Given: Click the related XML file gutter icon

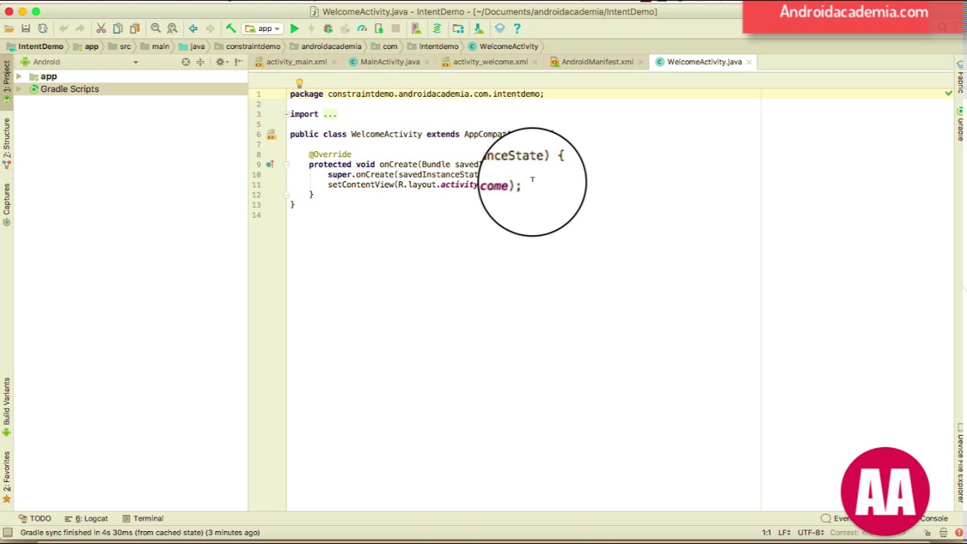Looking at the screenshot, I should pyautogui.click(x=271, y=134).
